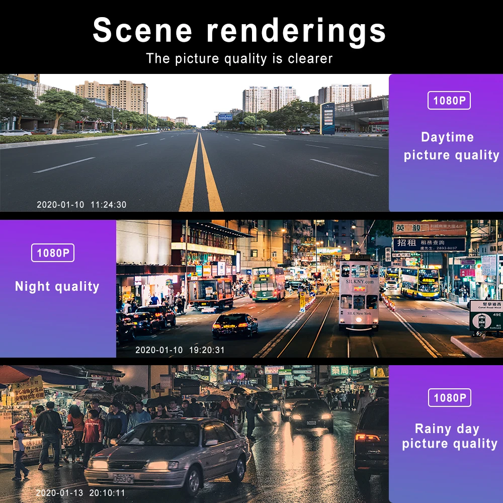
Task: Click the white SILKNY.com tram
Action: click(x=359, y=294)
